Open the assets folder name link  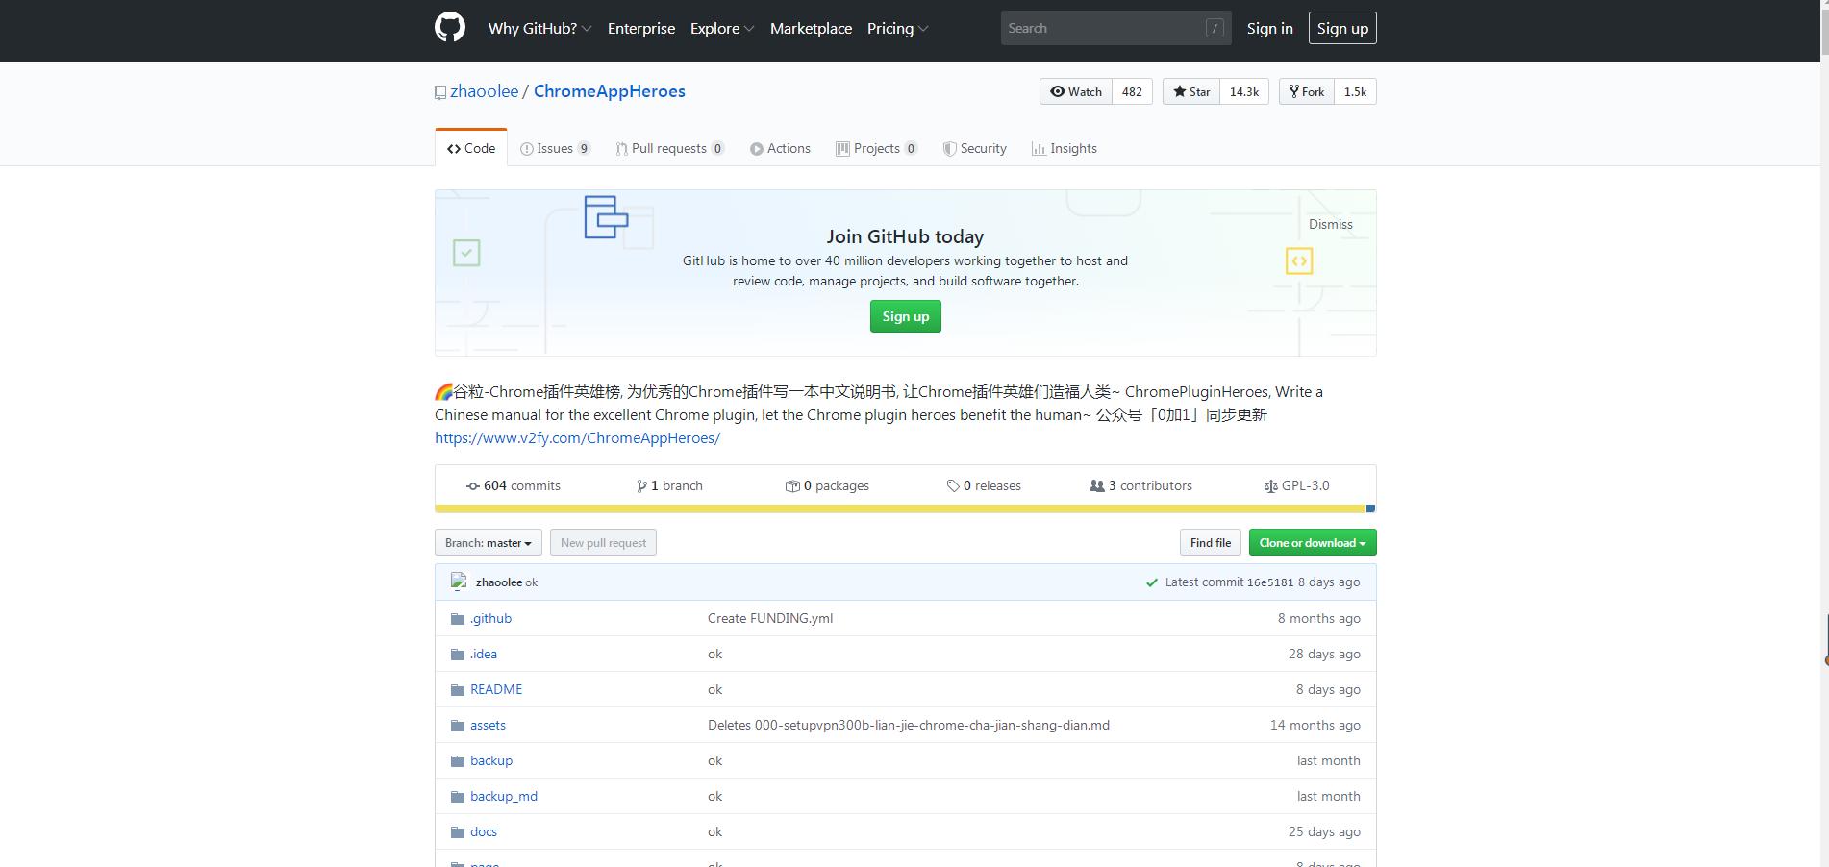(x=488, y=726)
